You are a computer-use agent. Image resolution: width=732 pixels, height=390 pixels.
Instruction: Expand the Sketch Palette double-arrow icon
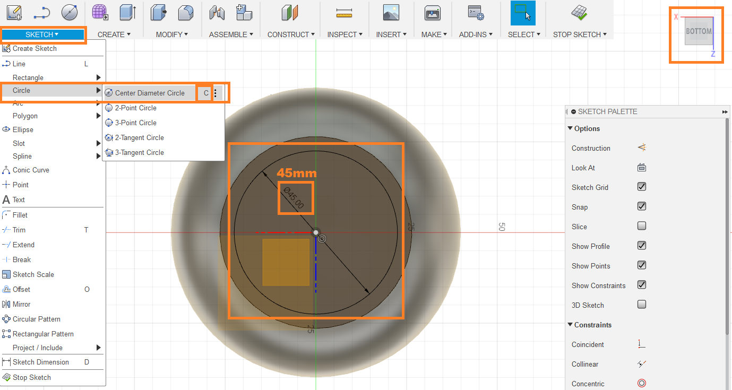725,112
